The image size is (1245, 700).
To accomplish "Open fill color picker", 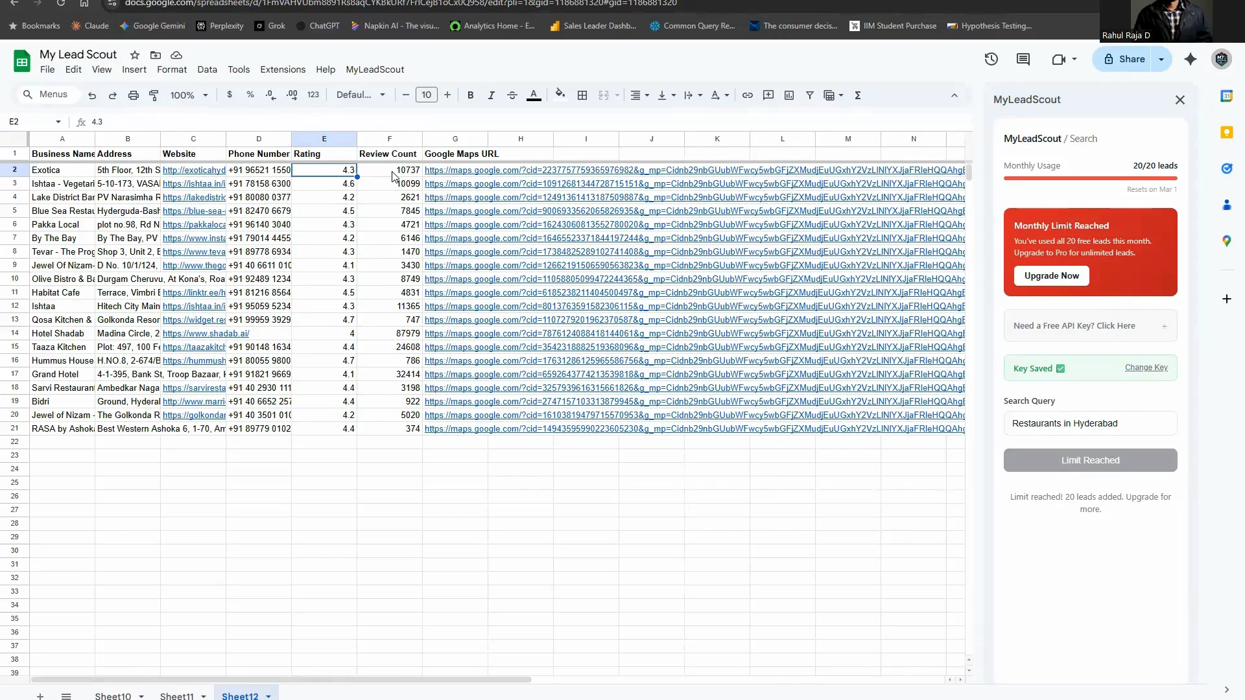I will (x=560, y=95).
